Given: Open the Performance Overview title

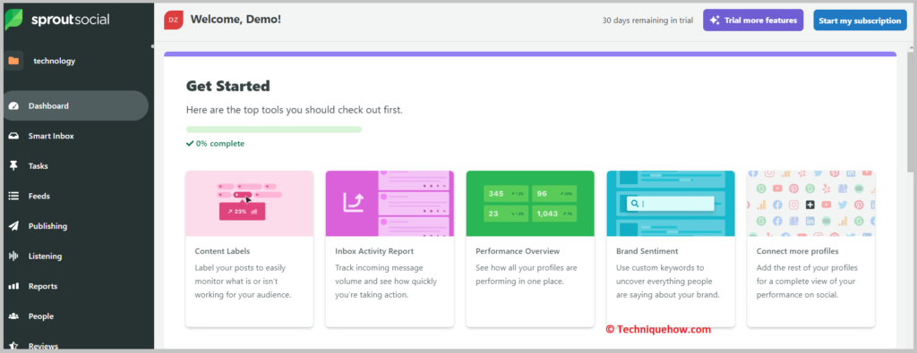Looking at the screenshot, I should pyautogui.click(x=518, y=251).
